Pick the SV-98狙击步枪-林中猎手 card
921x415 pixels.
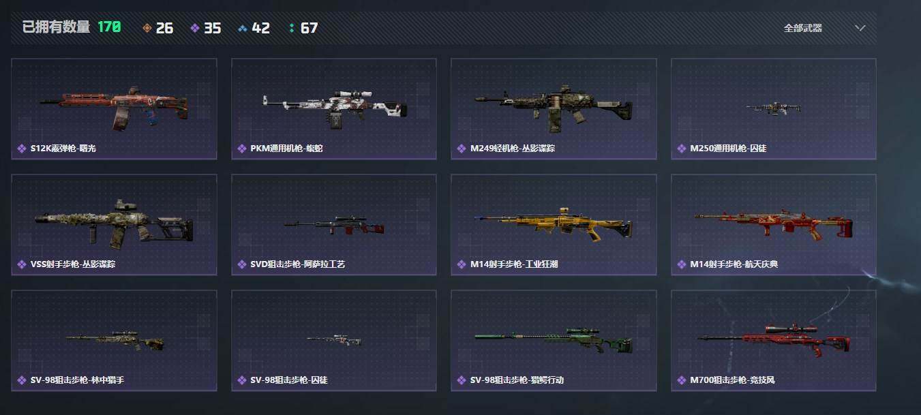pos(114,341)
